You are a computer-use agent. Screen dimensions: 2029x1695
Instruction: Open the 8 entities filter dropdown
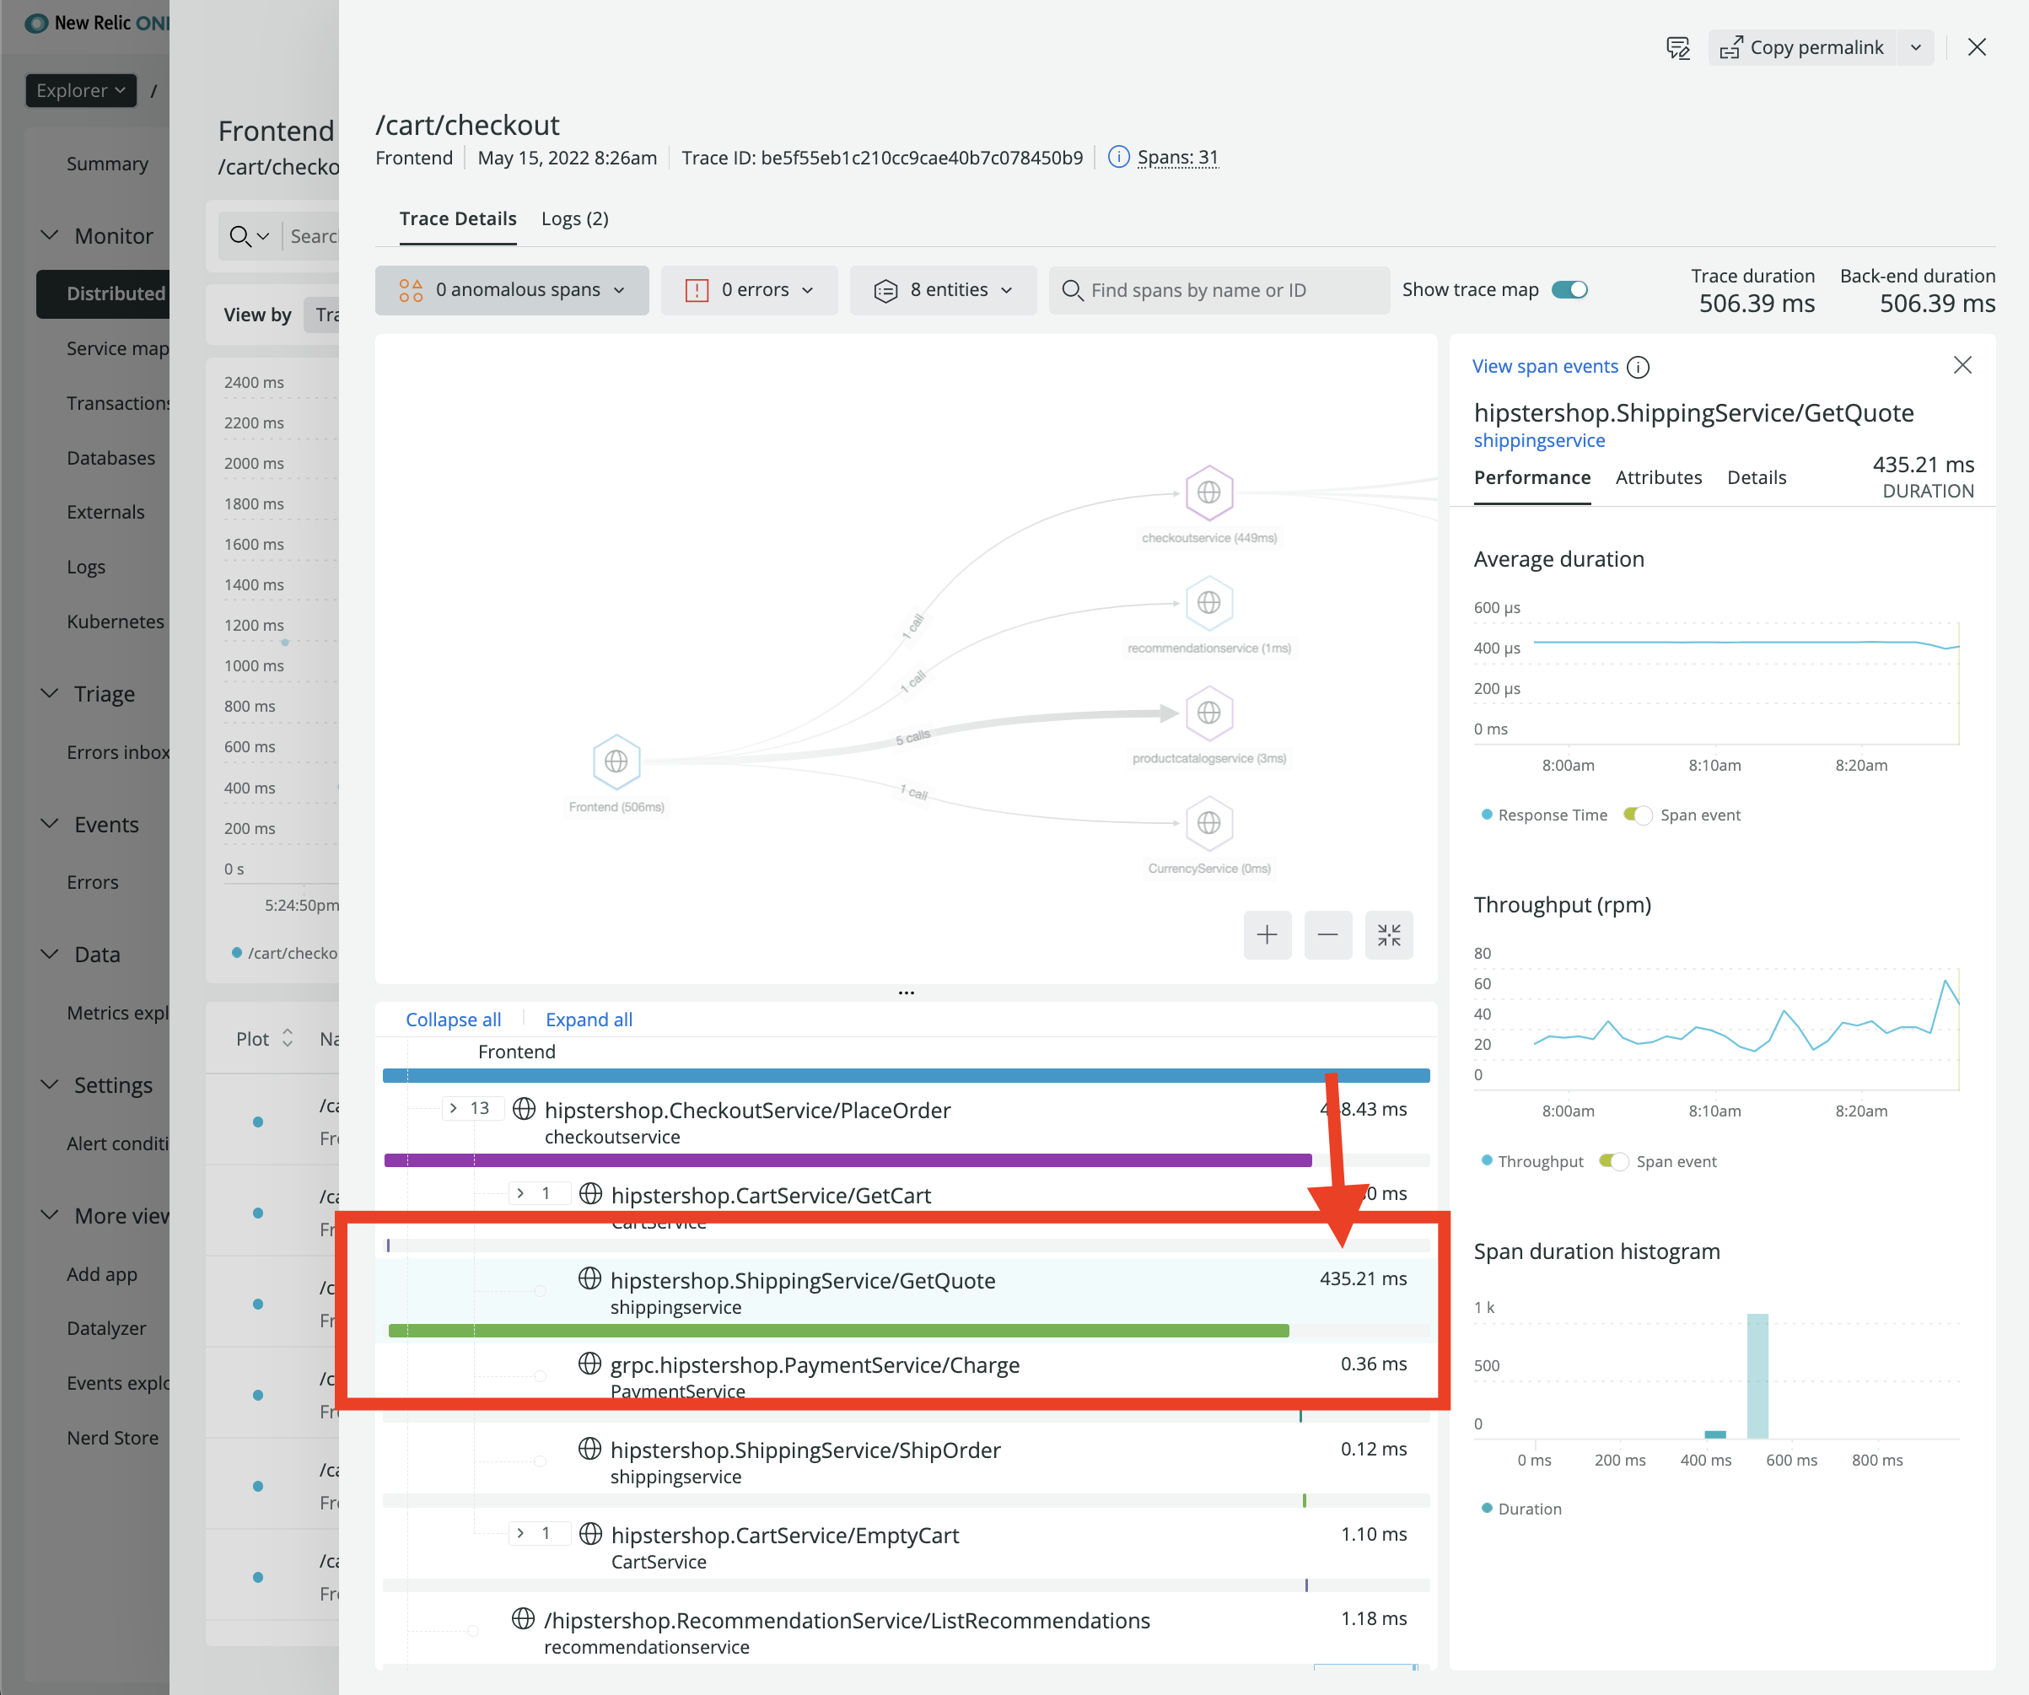pyautogui.click(x=943, y=290)
